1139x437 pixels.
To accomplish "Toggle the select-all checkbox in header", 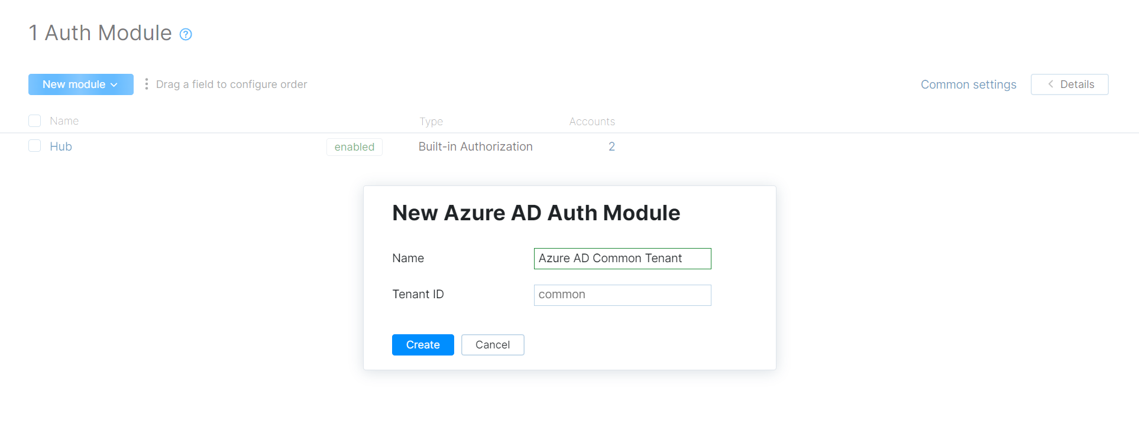I will (x=35, y=121).
